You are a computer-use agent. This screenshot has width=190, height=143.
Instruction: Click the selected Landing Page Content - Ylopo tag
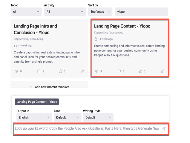point(37,102)
